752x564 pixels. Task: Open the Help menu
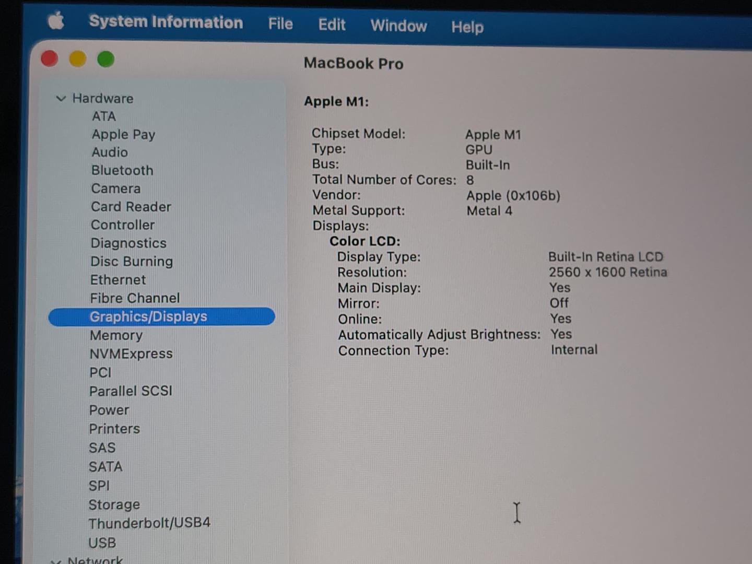coord(467,27)
